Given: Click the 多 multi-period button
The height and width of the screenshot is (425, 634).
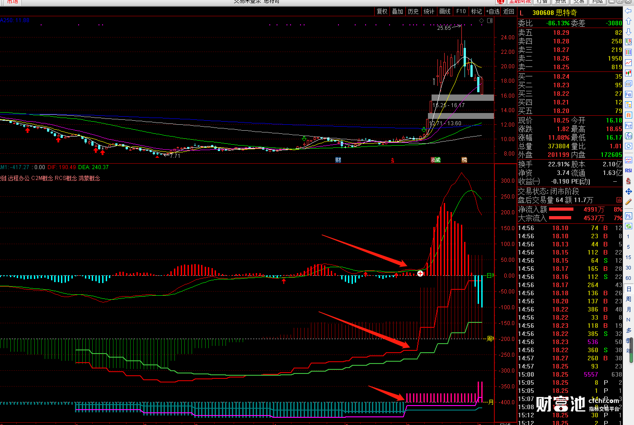Looking at the screenshot, I should pyautogui.click(x=628, y=331).
